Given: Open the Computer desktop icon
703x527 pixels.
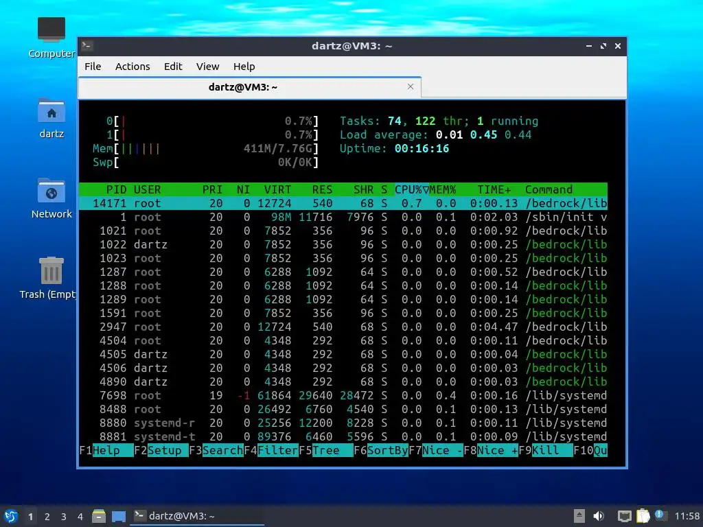Looking at the screenshot, I should tap(51, 38).
